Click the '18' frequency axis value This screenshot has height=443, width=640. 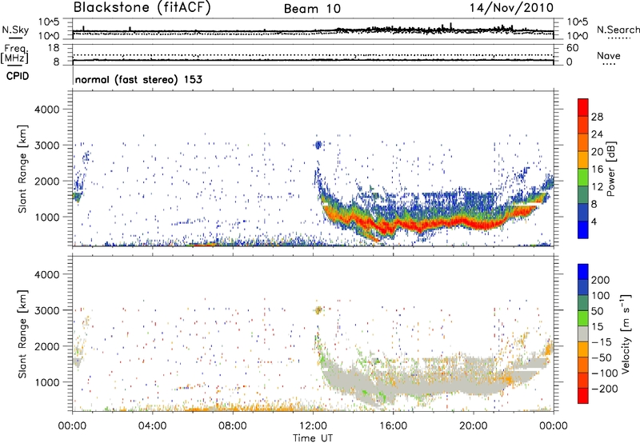click(x=54, y=48)
